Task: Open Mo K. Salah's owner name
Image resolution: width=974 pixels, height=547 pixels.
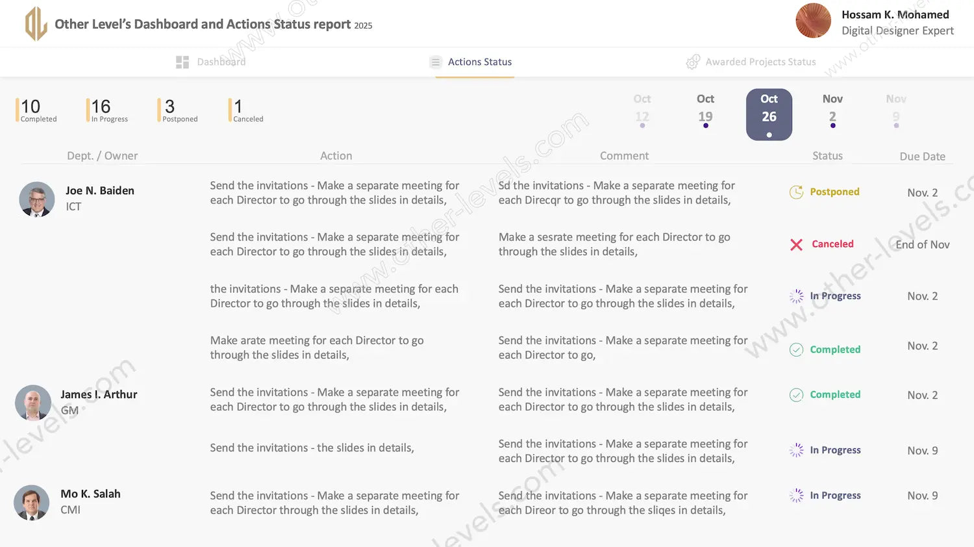Action: tap(90, 494)
